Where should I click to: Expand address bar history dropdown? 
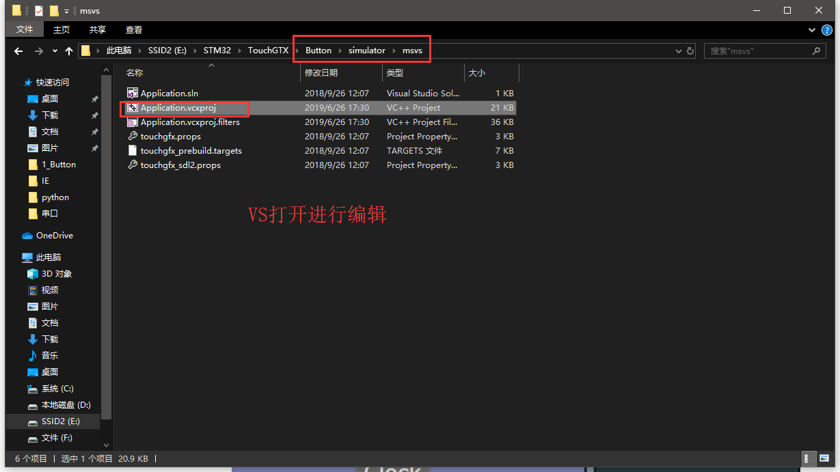[678, 51]
